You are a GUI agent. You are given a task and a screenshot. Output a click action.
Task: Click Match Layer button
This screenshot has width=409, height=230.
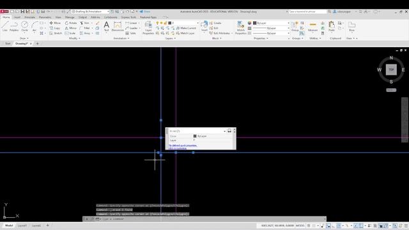click(185, 33)
